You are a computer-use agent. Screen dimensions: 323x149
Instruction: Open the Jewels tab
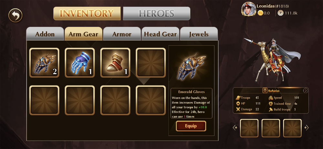199,34
